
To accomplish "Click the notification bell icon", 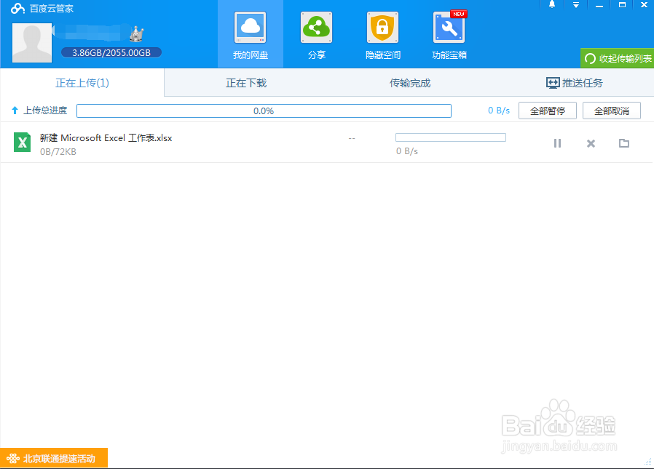I will tap(552, 4).
